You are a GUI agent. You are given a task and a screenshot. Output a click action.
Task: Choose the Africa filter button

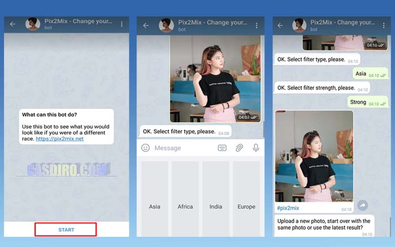pyautogui.click(x=185, y=199)
